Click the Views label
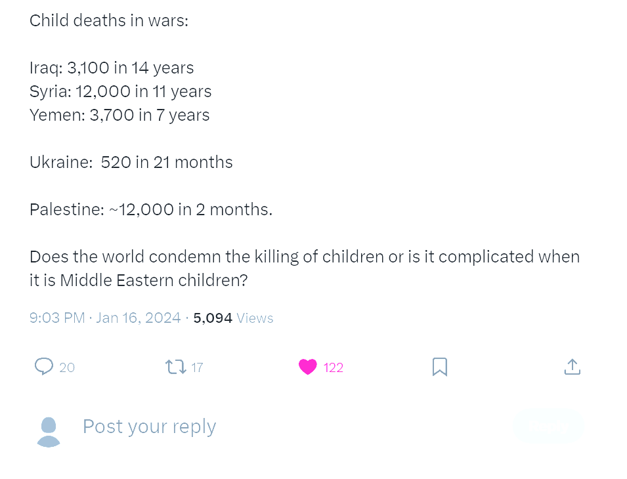 255,318
